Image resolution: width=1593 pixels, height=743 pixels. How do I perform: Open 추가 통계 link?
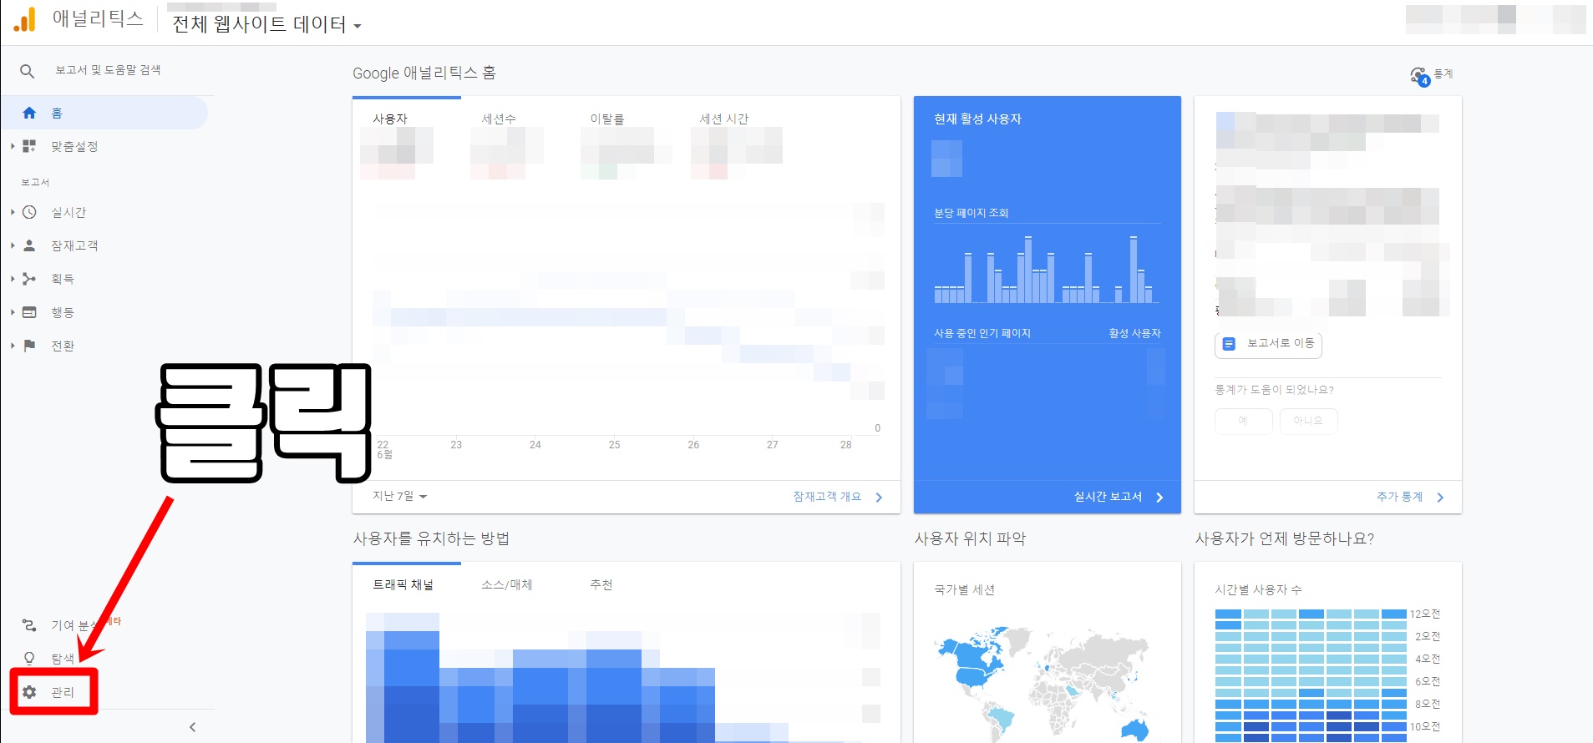point(1399,497)
